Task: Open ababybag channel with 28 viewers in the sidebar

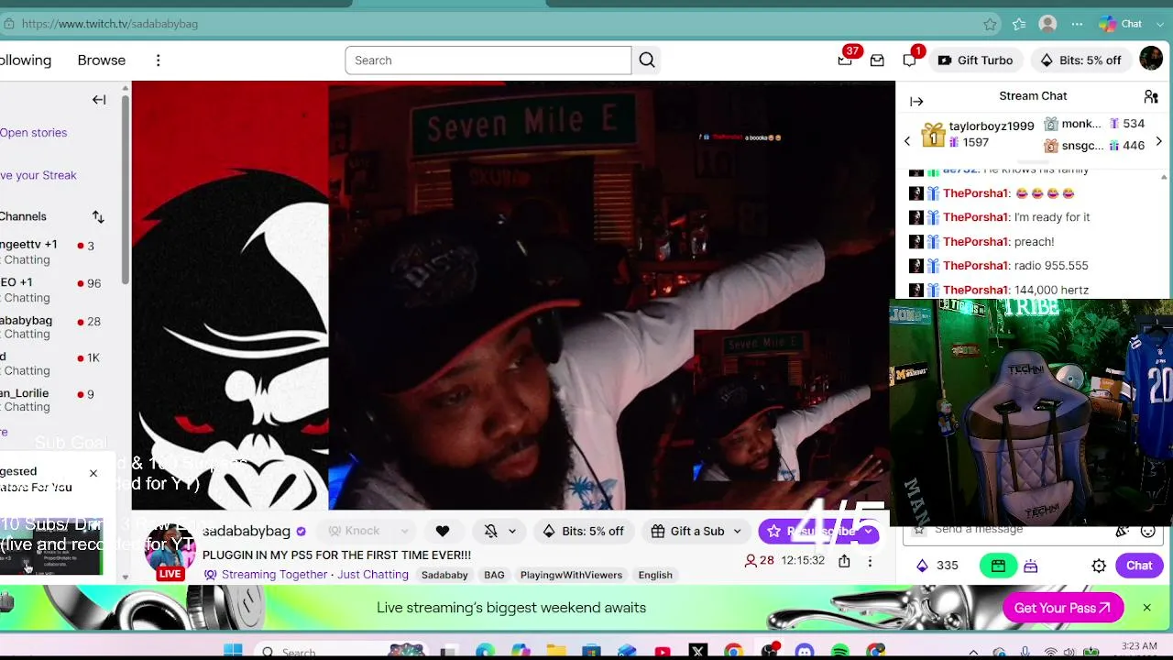Action: click(x=55, y=327)
